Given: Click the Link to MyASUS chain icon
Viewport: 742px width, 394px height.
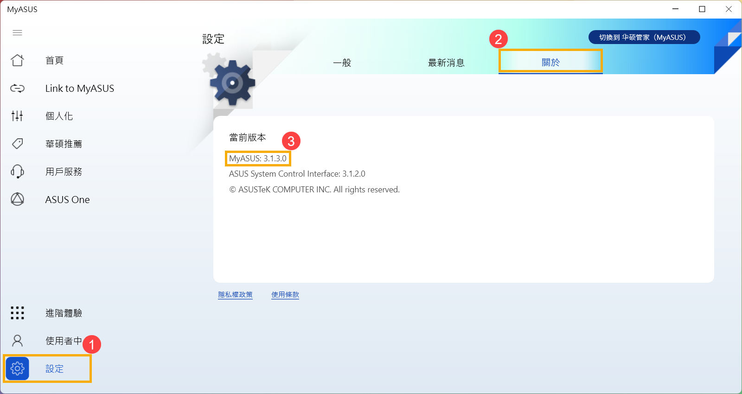Looking at the screenshot, I should (x=17, y=88).
